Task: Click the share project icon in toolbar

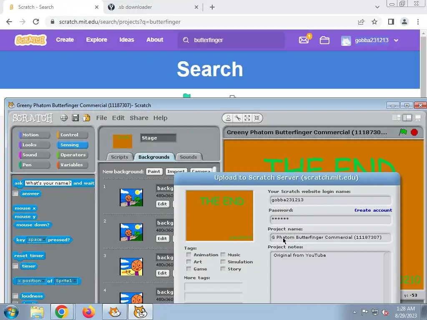Action: click(x=86, y=118)
